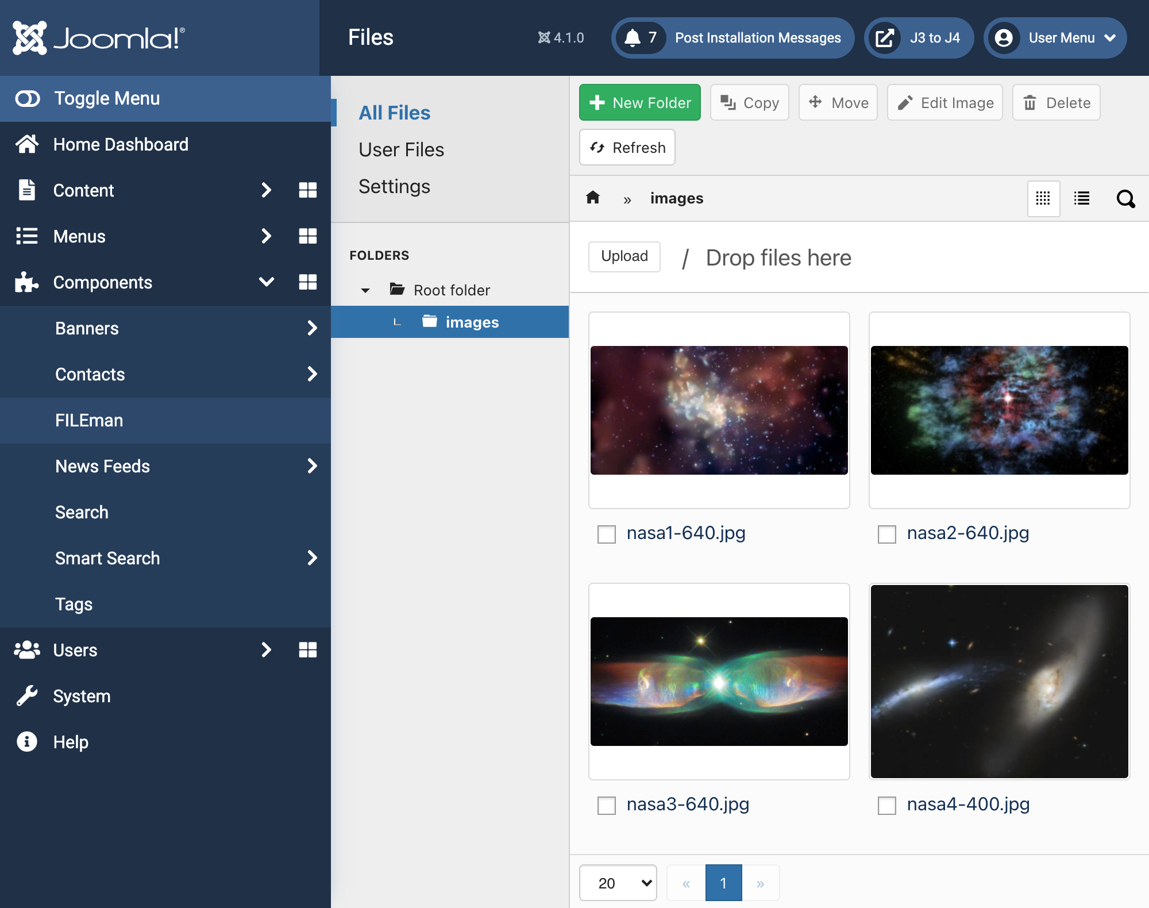Open nasa1-640.jpg thumbnail

click(719, 410)
